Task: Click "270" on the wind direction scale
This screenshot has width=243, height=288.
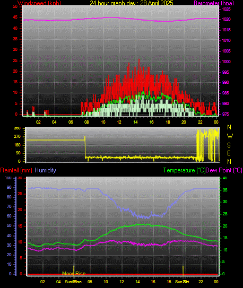Action: [17, 137]
